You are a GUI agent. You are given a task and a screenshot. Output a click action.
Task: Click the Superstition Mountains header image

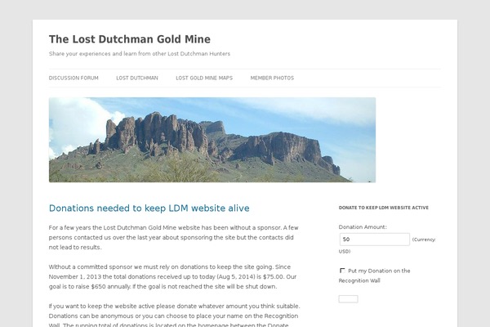212,140
